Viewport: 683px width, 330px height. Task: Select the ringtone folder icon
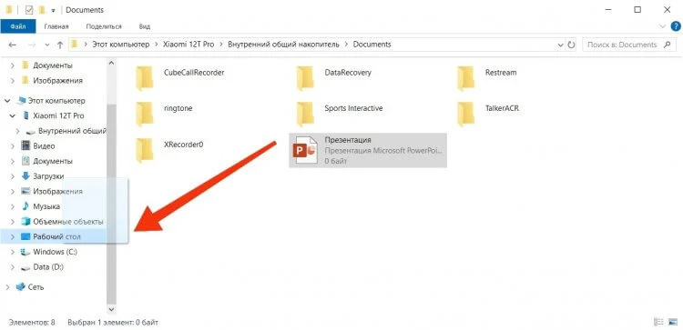(x=144, y=114)
